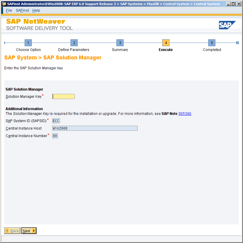Go Back to previous step
The image size is (243, 243).
(12, 231)
